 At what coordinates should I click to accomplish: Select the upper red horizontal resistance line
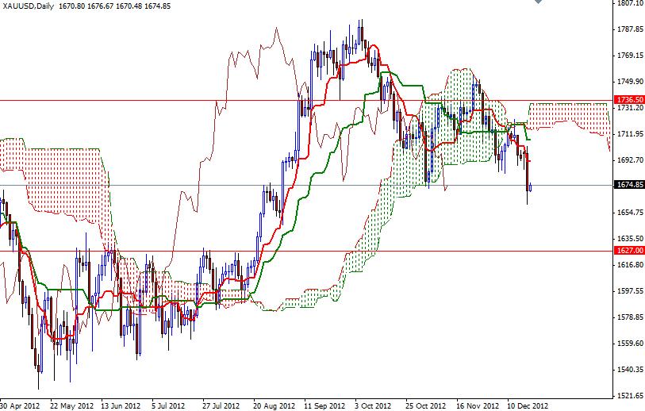[x=306, y=100]
